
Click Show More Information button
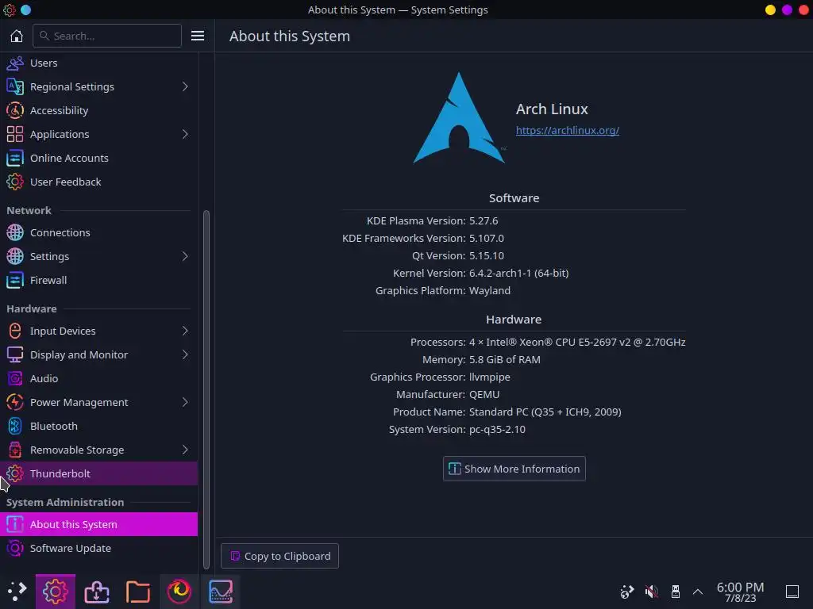click(514, 469)
